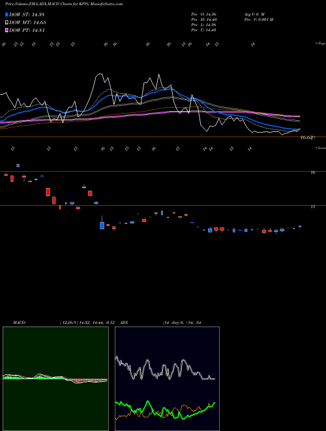The height and width of the screenshot is (431, 326).
Task: Click the last blue candlestick on the right
Action: pyautogui.click(x=300, y=226)
